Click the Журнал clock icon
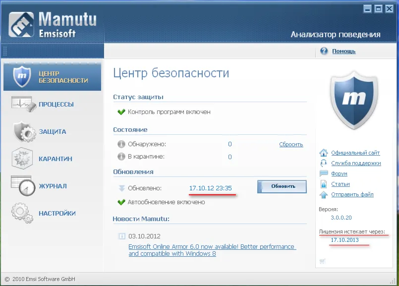 [x=23, y=186]
